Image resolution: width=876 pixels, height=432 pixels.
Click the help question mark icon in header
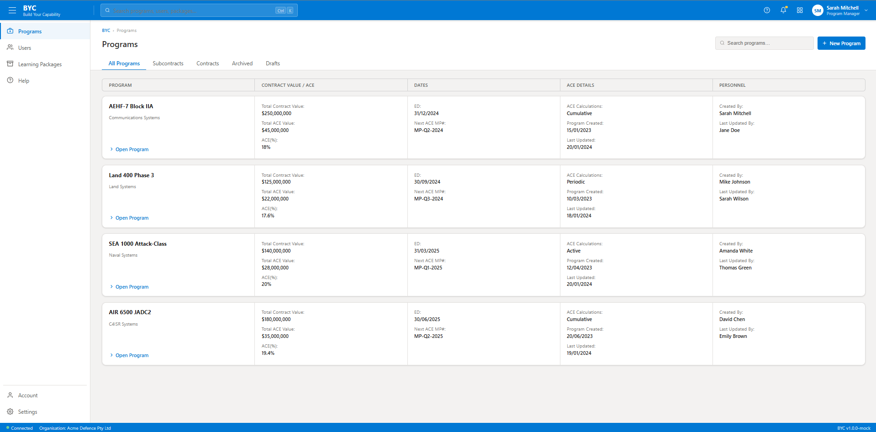[x=767, y=10]
